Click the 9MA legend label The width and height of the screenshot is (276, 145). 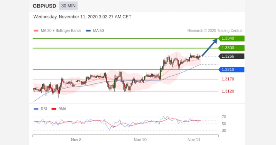point(62,109)
